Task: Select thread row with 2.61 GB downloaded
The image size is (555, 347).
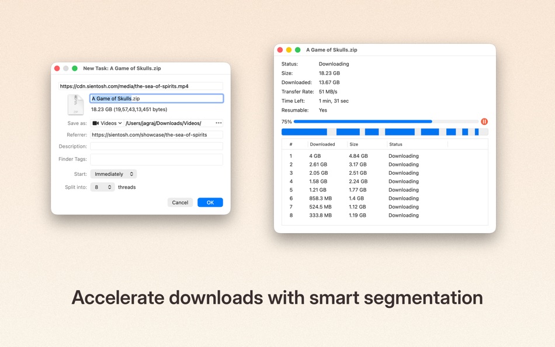Action: 385,164
